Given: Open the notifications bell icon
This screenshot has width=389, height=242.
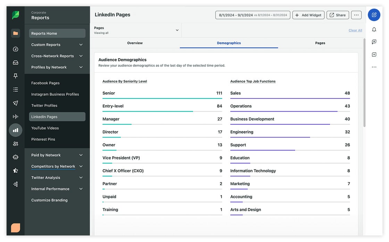Looking at the screenshot, I should coord(374,29).
